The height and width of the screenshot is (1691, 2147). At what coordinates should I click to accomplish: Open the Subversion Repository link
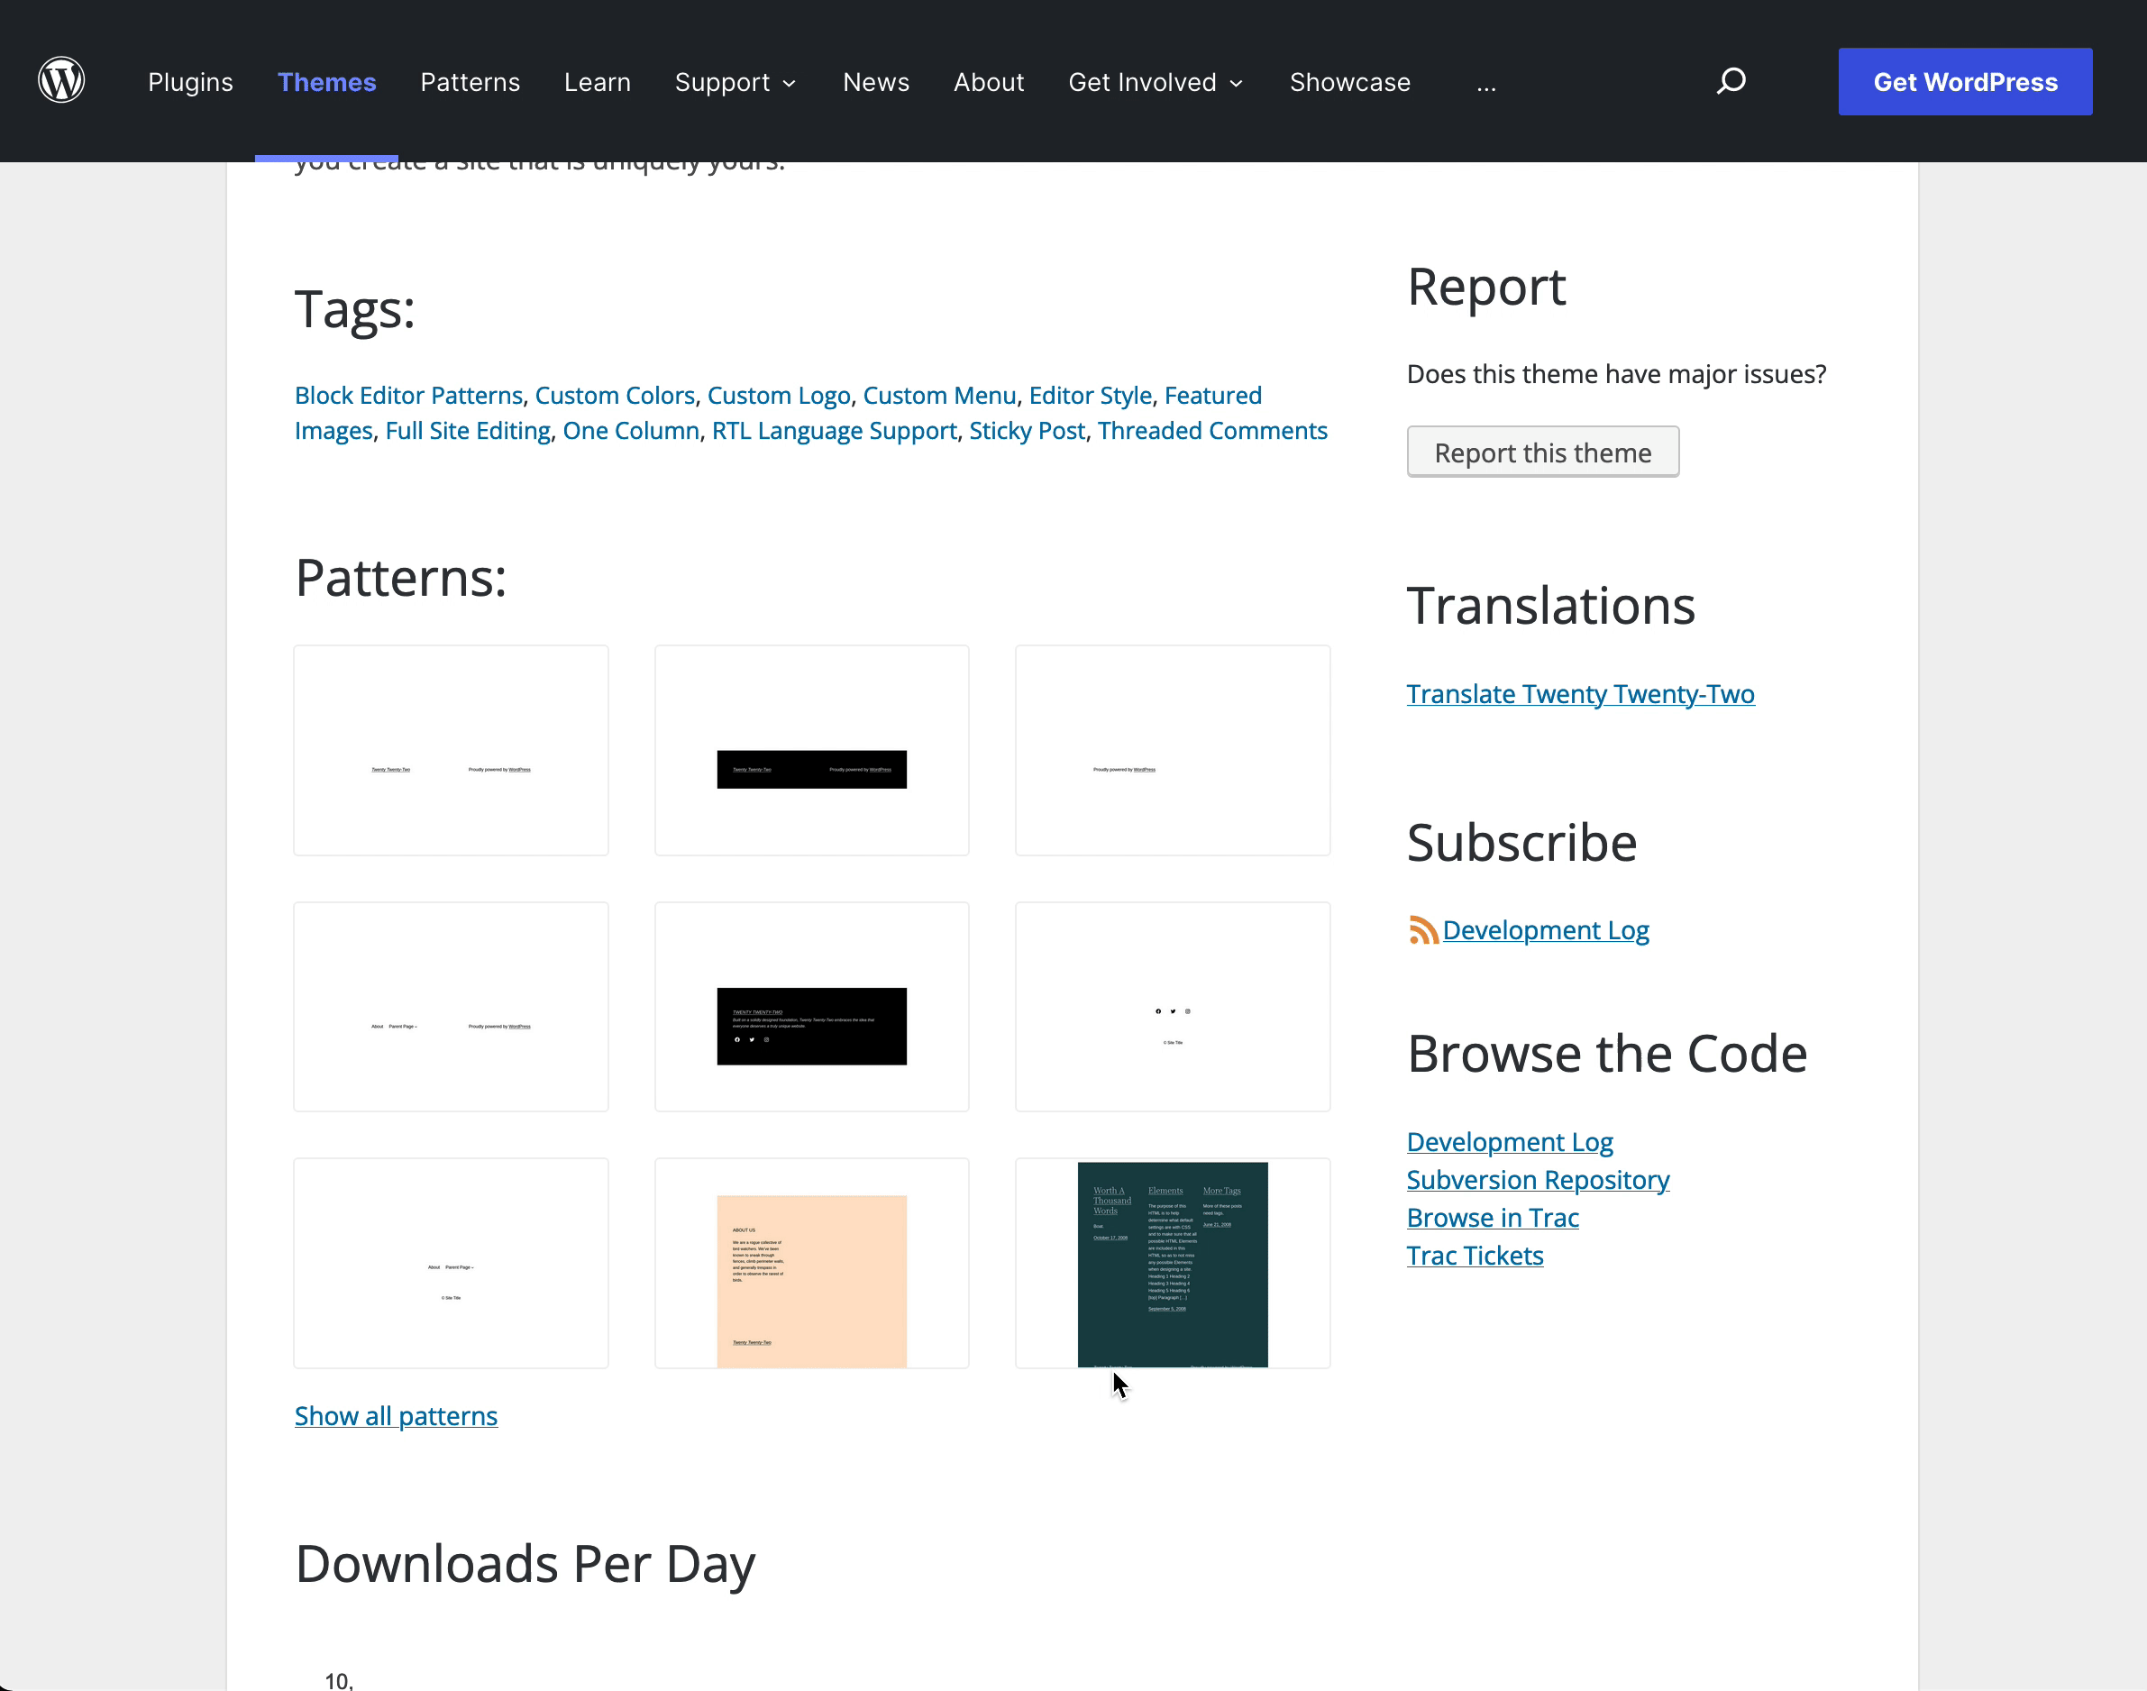point(1538,1180)
